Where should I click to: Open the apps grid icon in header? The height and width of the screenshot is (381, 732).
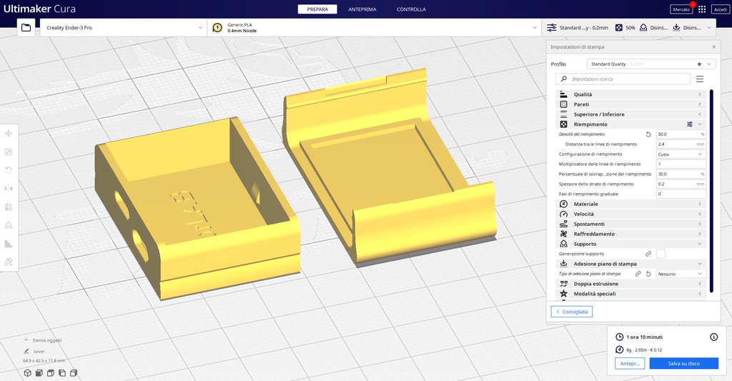click(702, 9)
